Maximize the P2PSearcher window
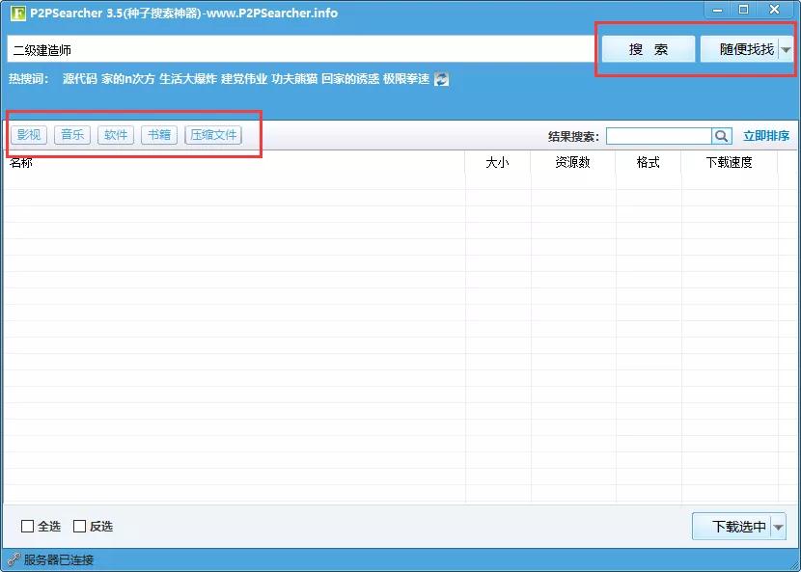The image size is (801, 572). (744, 10)
